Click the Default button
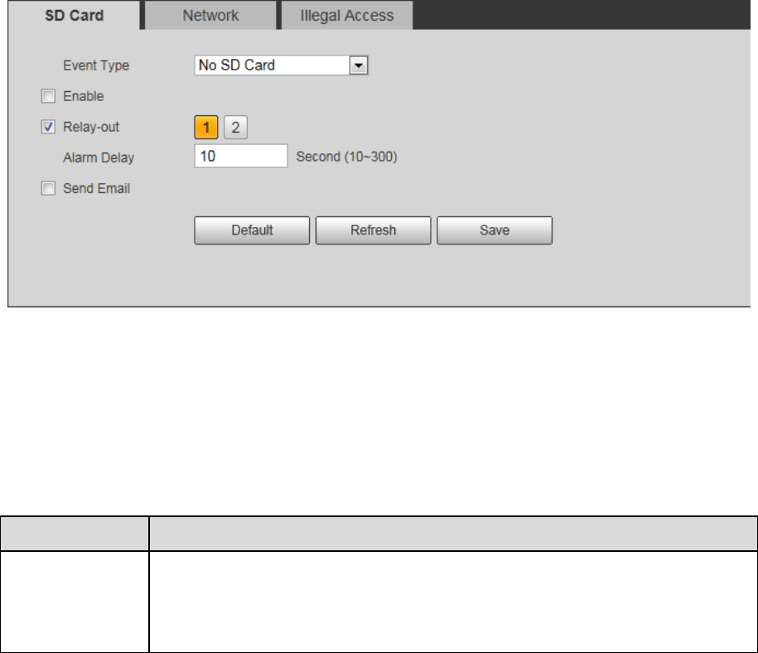 (252, 230)
